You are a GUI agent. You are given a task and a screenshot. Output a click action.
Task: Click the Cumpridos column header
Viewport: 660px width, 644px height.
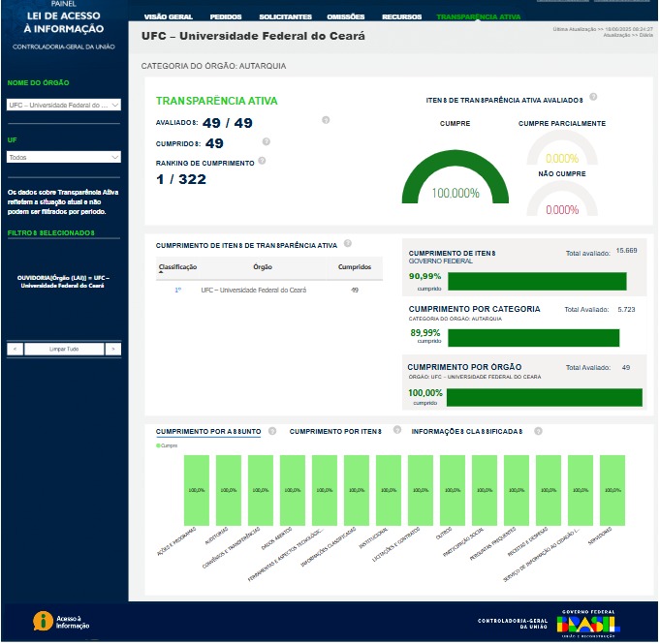[355, 267]
